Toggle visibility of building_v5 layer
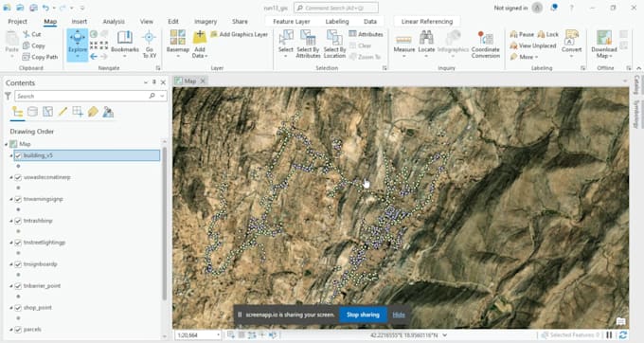The width and height of the screenshot is (644, 343). pyautogui.click(x=18, y=155)
